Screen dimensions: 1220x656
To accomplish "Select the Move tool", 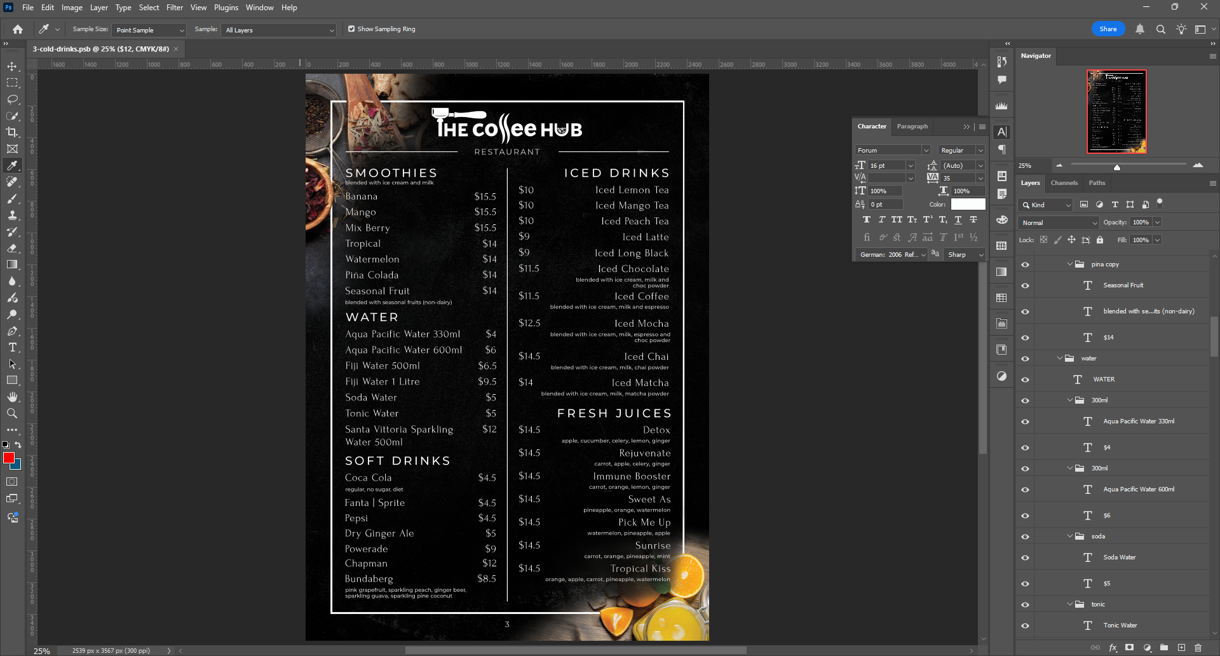I will (x=12, y=67).
